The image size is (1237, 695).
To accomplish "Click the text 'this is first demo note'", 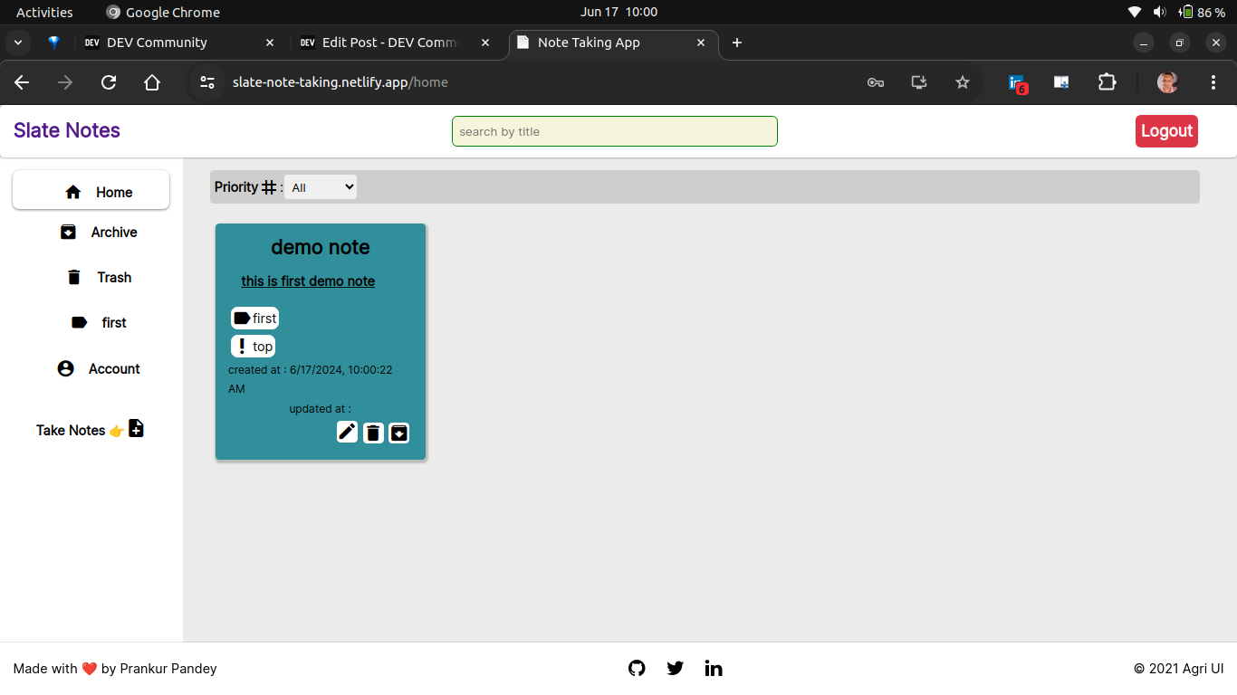I will (x=308, y=281).
